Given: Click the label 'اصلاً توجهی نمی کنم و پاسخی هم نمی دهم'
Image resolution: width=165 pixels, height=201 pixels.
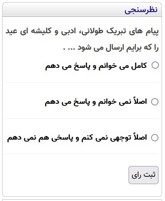Looking at the screenshot, I should (x=77, y=138).
